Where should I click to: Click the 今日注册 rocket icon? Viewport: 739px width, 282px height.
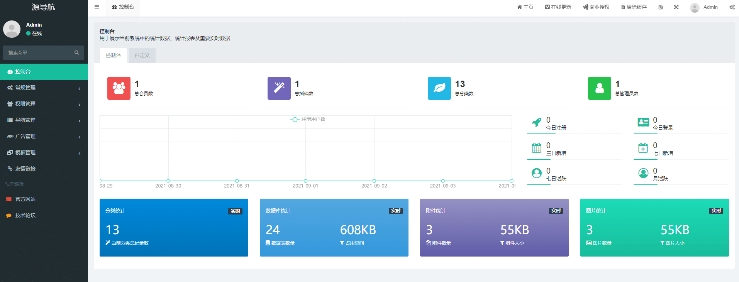click(536, 123)
